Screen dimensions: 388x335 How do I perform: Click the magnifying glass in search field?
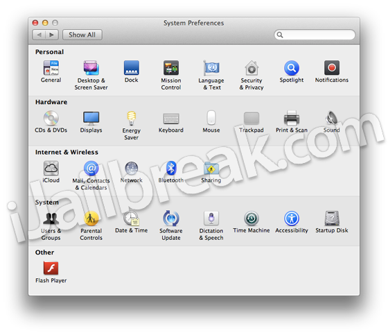coord(280,35)
